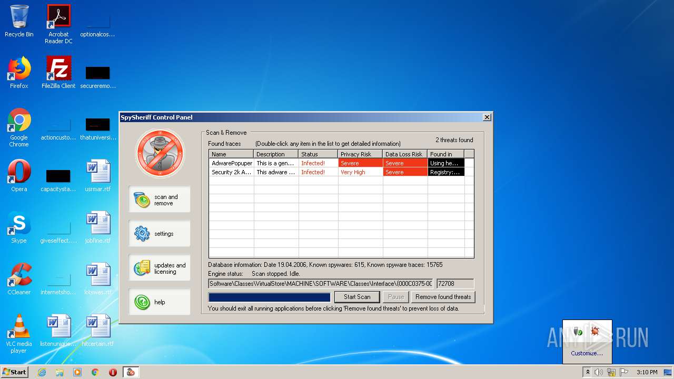Image resolution: width=674 pixels, height=379 pixels.
Task: Click Using he... found-in cell
Action: (x=446, y=163)
